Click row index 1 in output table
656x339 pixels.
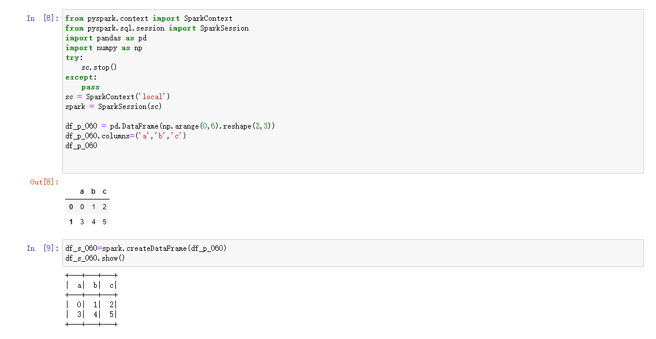(70, 222)
